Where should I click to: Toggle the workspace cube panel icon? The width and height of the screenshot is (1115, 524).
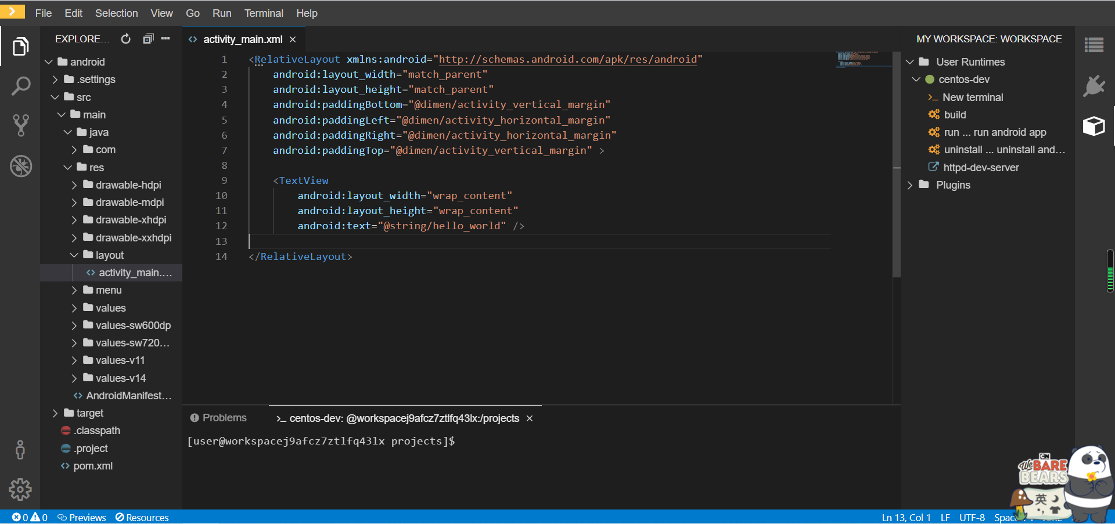(1094, 125)
